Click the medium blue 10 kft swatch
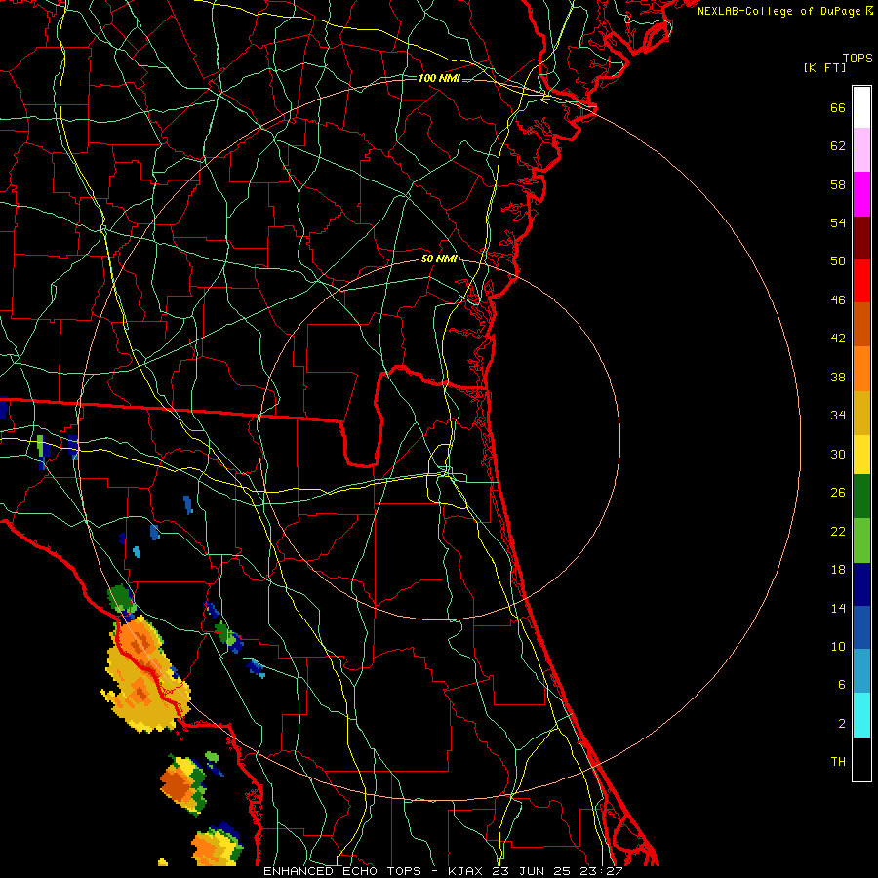 pos(861,627)
